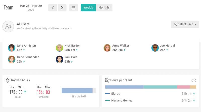Toggle the hours per client view icon

194,80
